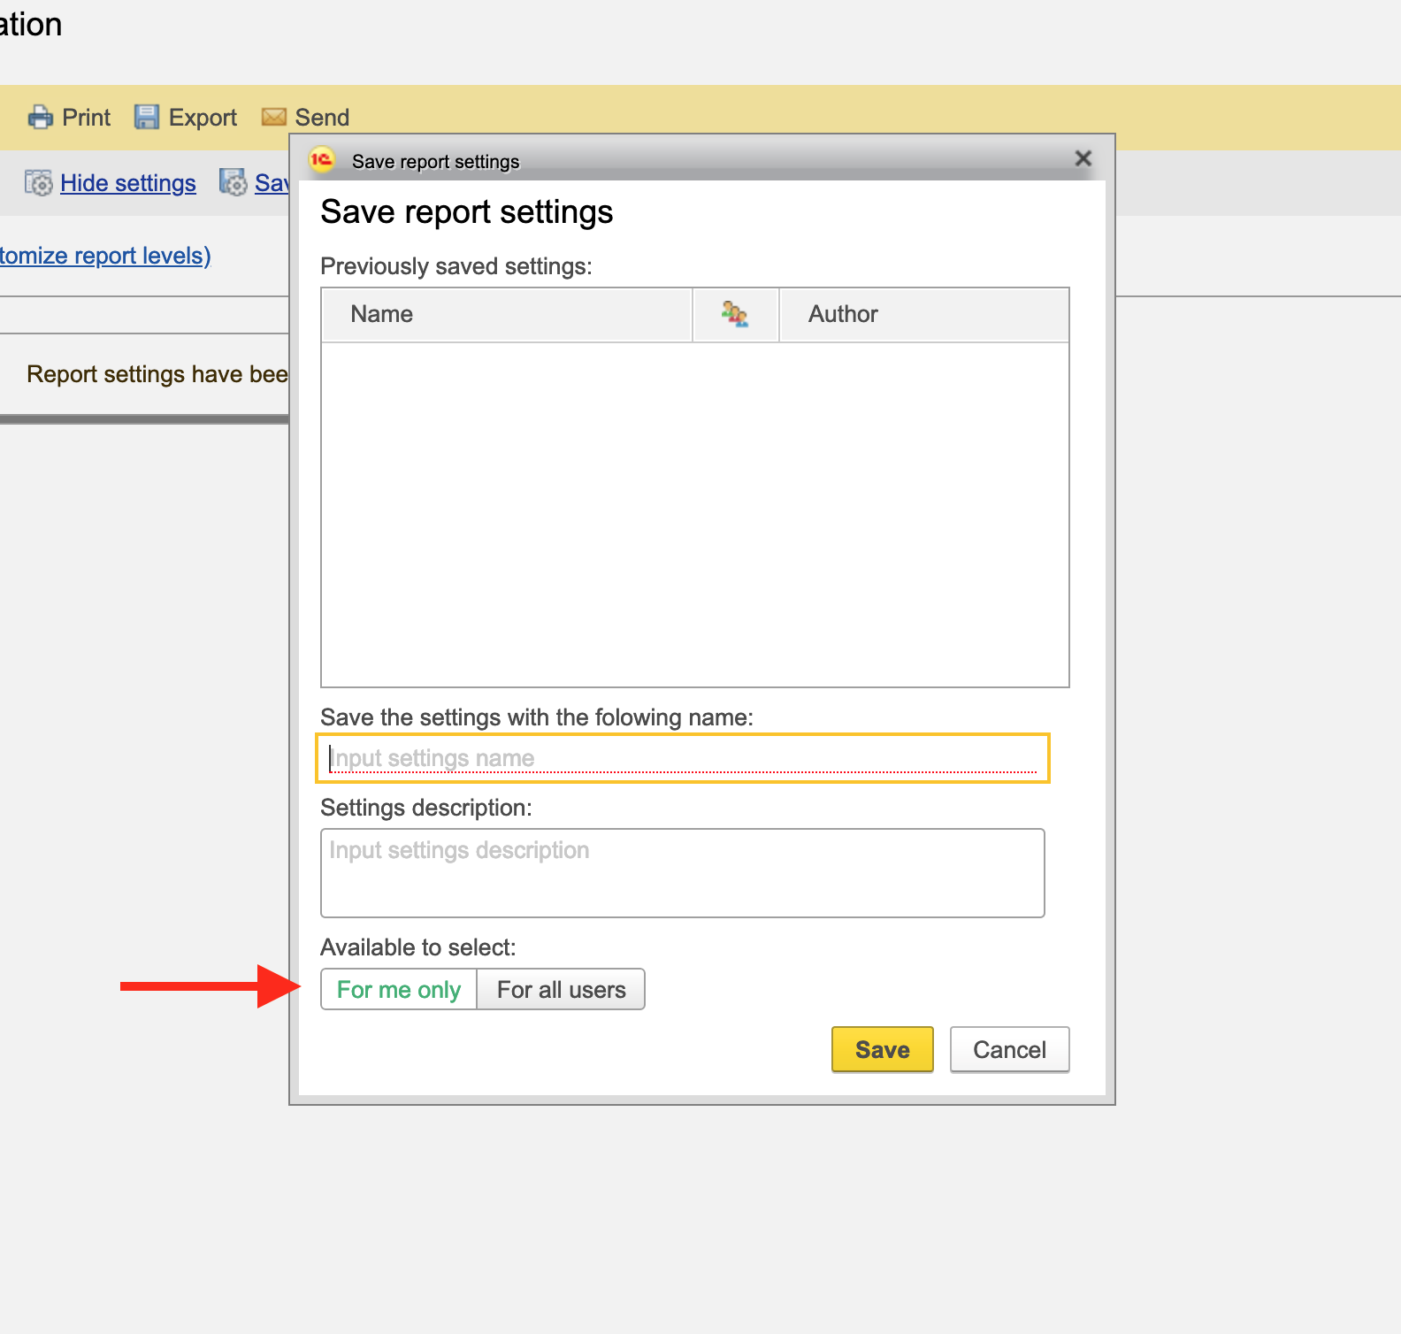The height and width of the screenshot is (1334, 1401).
Task: Click the Export floppy disk icon
Action: click(x=147, y=117)
